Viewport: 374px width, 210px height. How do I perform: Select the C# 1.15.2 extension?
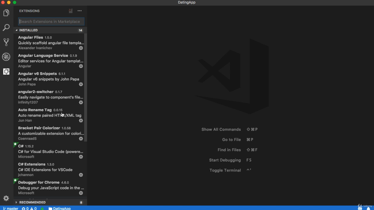[49, 151]
